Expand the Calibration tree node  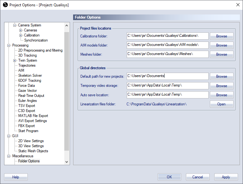coord(20,36)
